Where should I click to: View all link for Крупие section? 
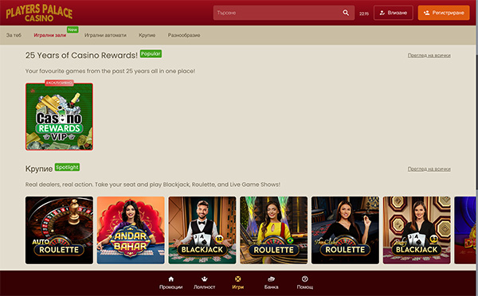429,169
